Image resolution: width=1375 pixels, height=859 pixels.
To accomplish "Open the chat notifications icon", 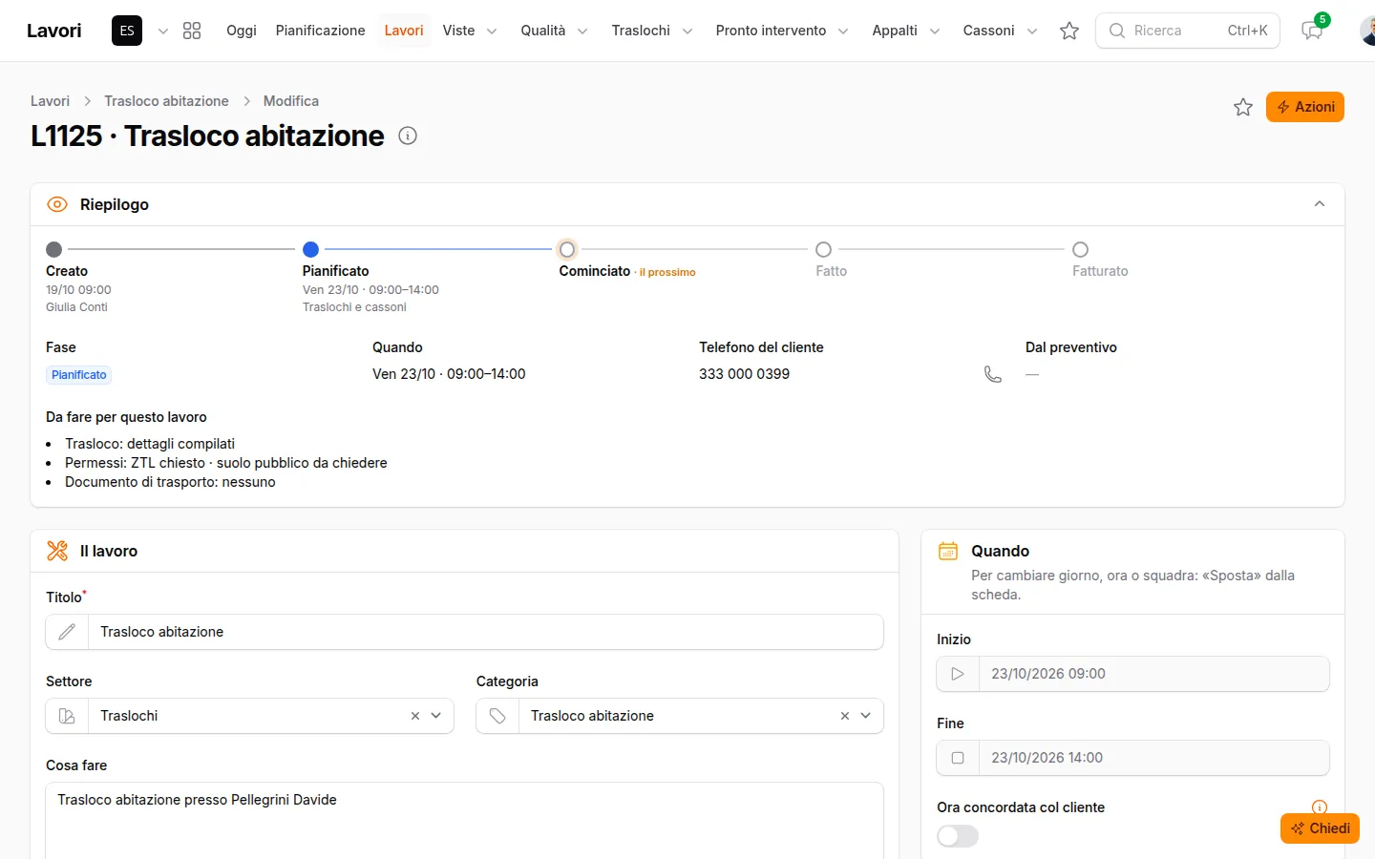I will click(1313, 31).
